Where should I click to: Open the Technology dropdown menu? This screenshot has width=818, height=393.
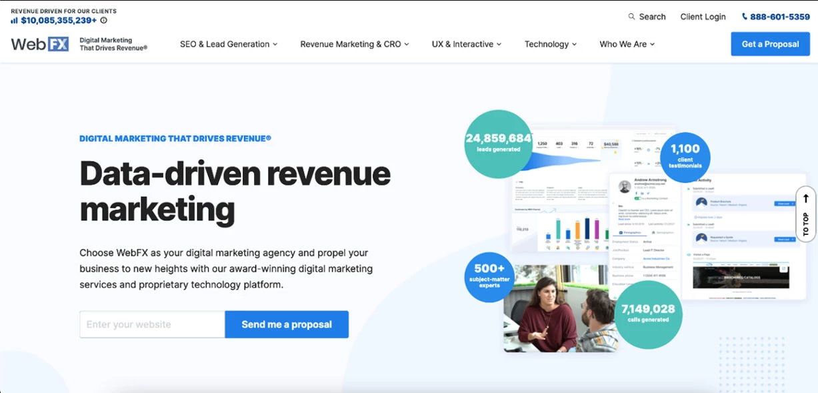click(551, 44)
